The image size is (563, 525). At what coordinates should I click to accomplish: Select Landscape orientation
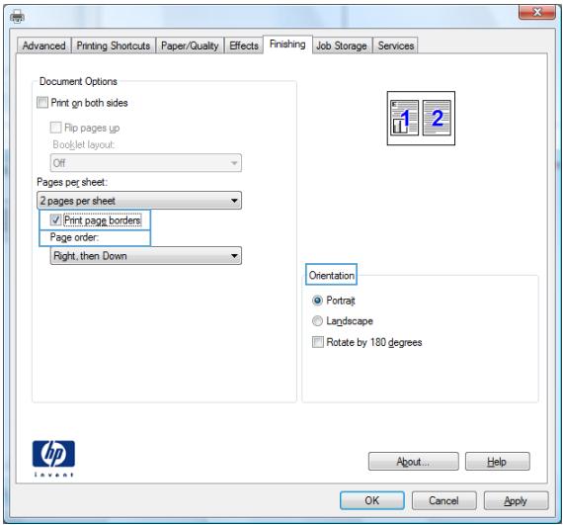coord(317,320)
